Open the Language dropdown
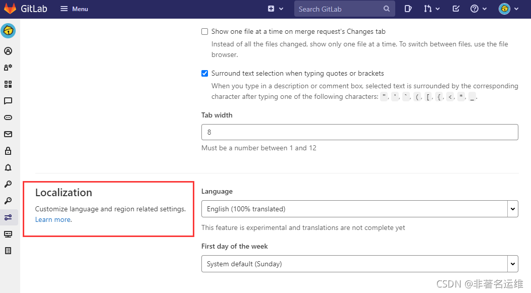Screen dimensions: 531x293 point(360,209)
